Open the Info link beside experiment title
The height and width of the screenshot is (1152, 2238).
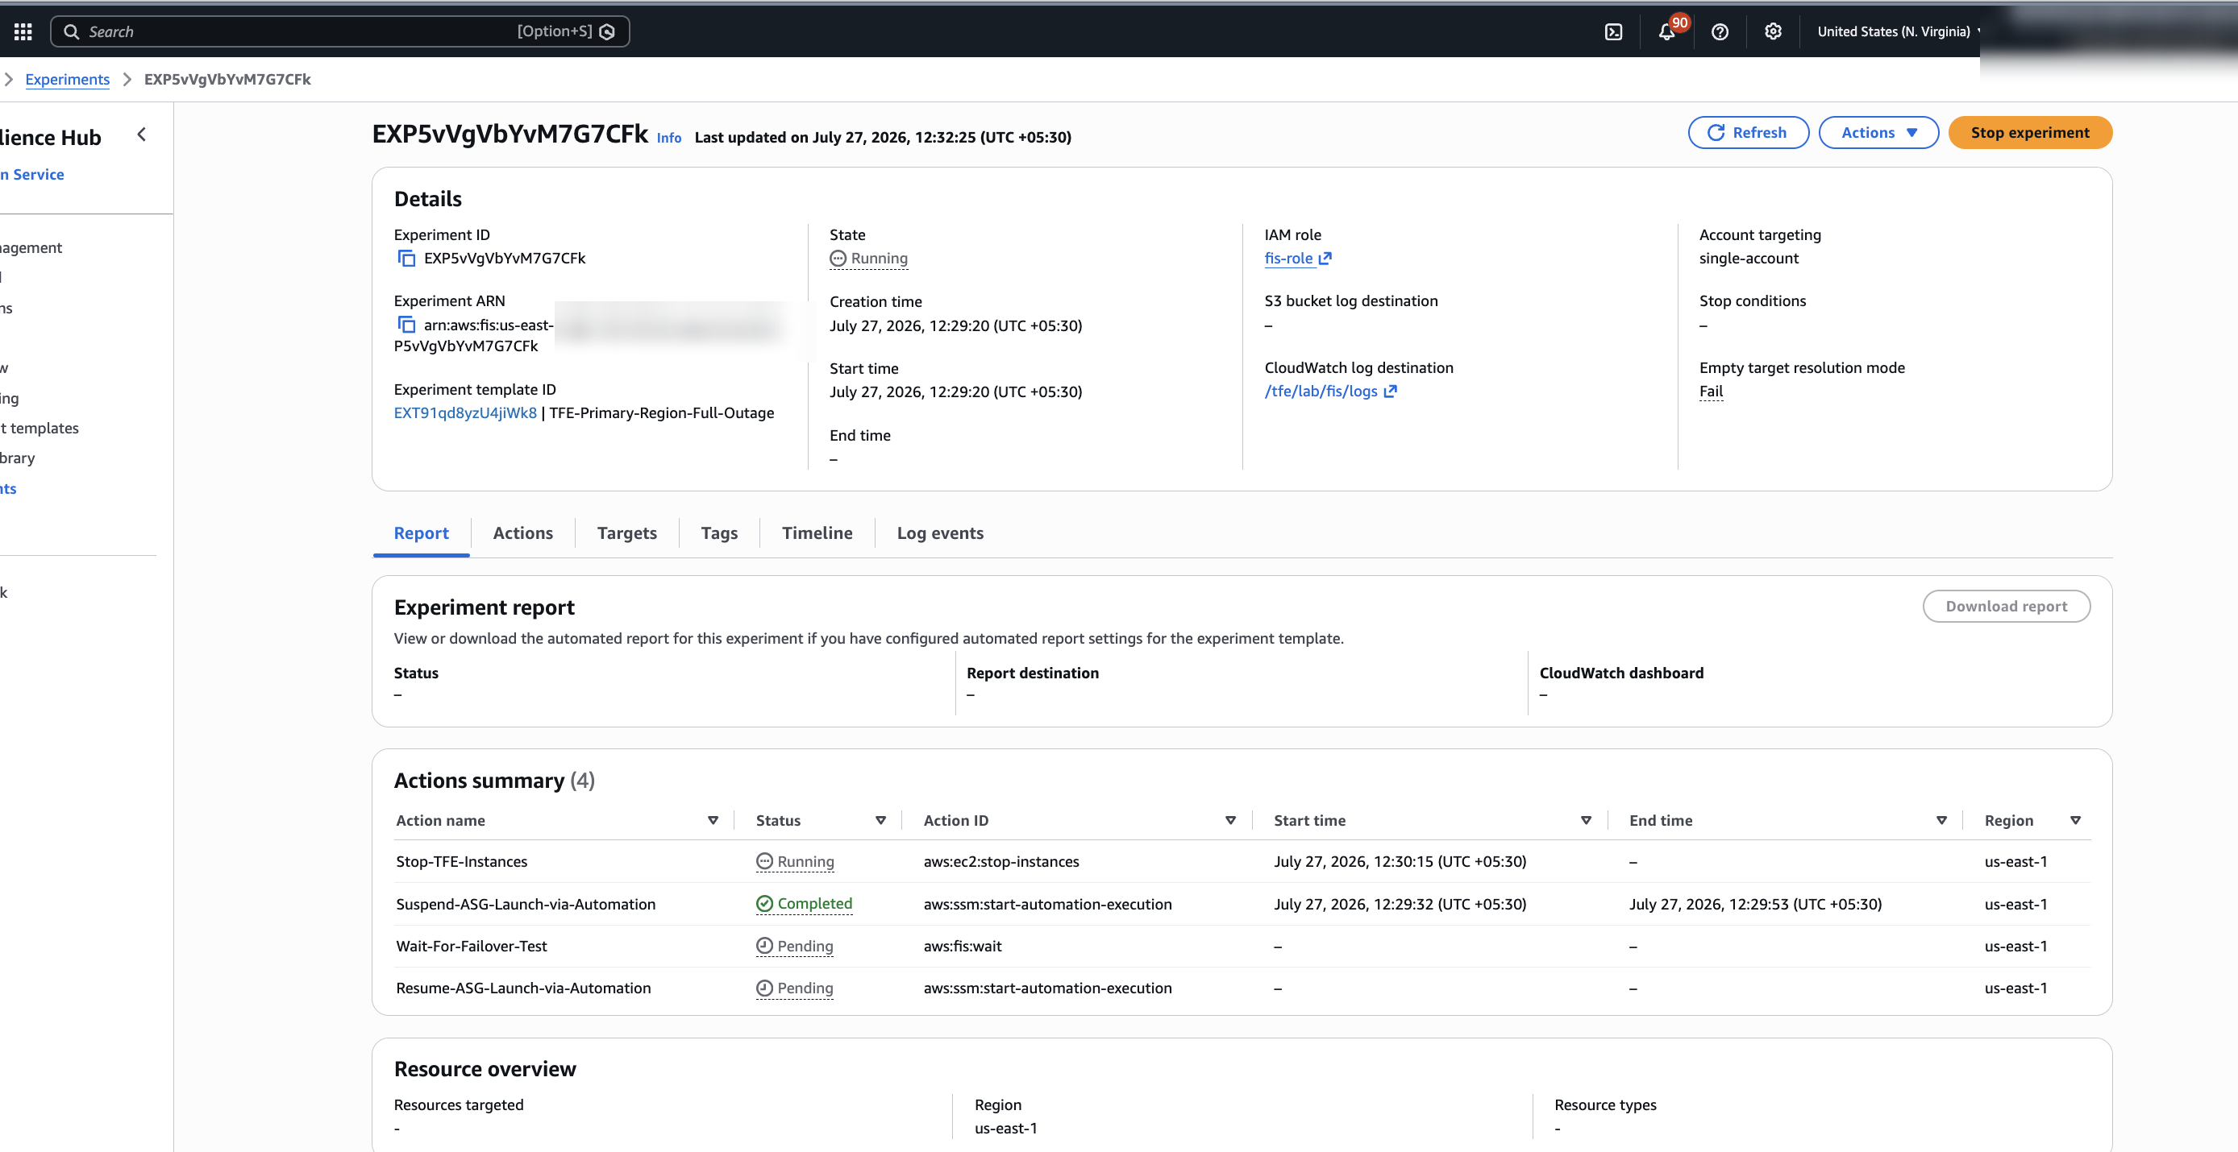(x=669, y=138)
